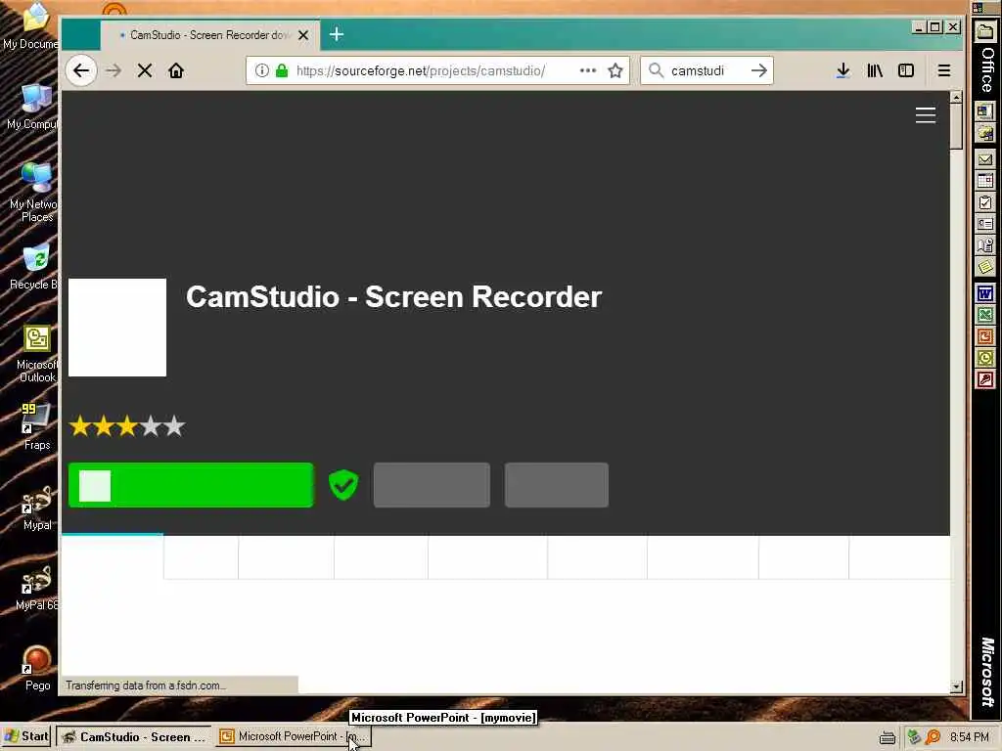1002x751 pixels.
Task: Click the three-star project rating
Action: point(127,426)
